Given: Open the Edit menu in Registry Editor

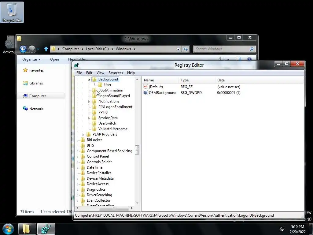Looking at the screenshot, I should 89,73.
